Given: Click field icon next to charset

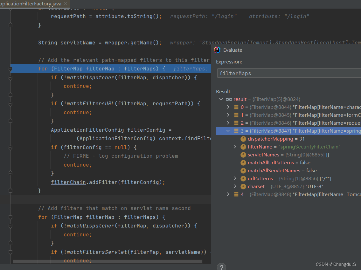Looking at the screenshot, I should (x=243, y=187).
